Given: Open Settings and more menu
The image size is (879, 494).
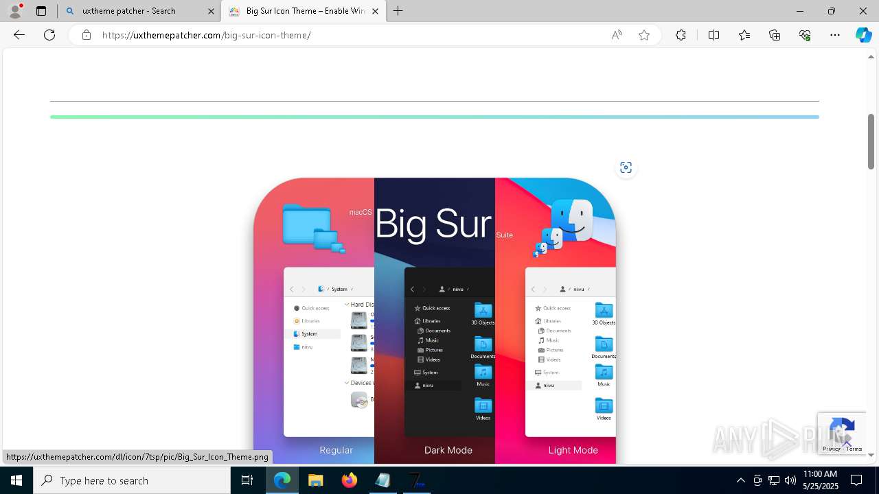Looking at the screenshot, I should (x=835, y=35).
